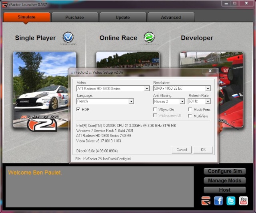Click the Single Player heading

tap(35, 38)
